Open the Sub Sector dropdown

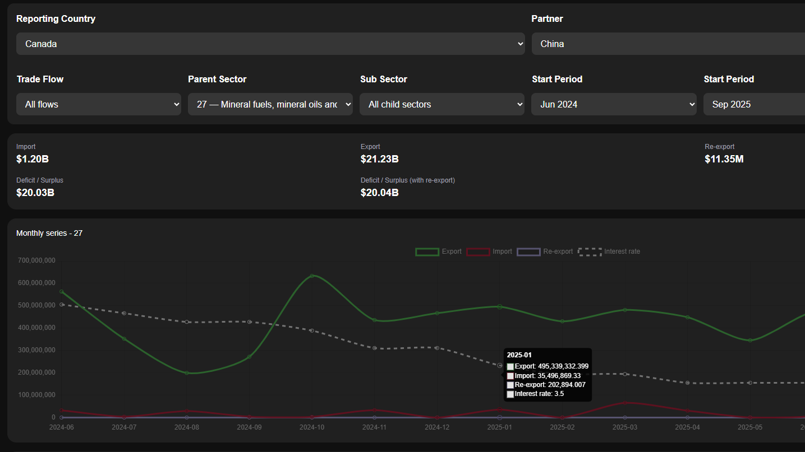point(442,104)
